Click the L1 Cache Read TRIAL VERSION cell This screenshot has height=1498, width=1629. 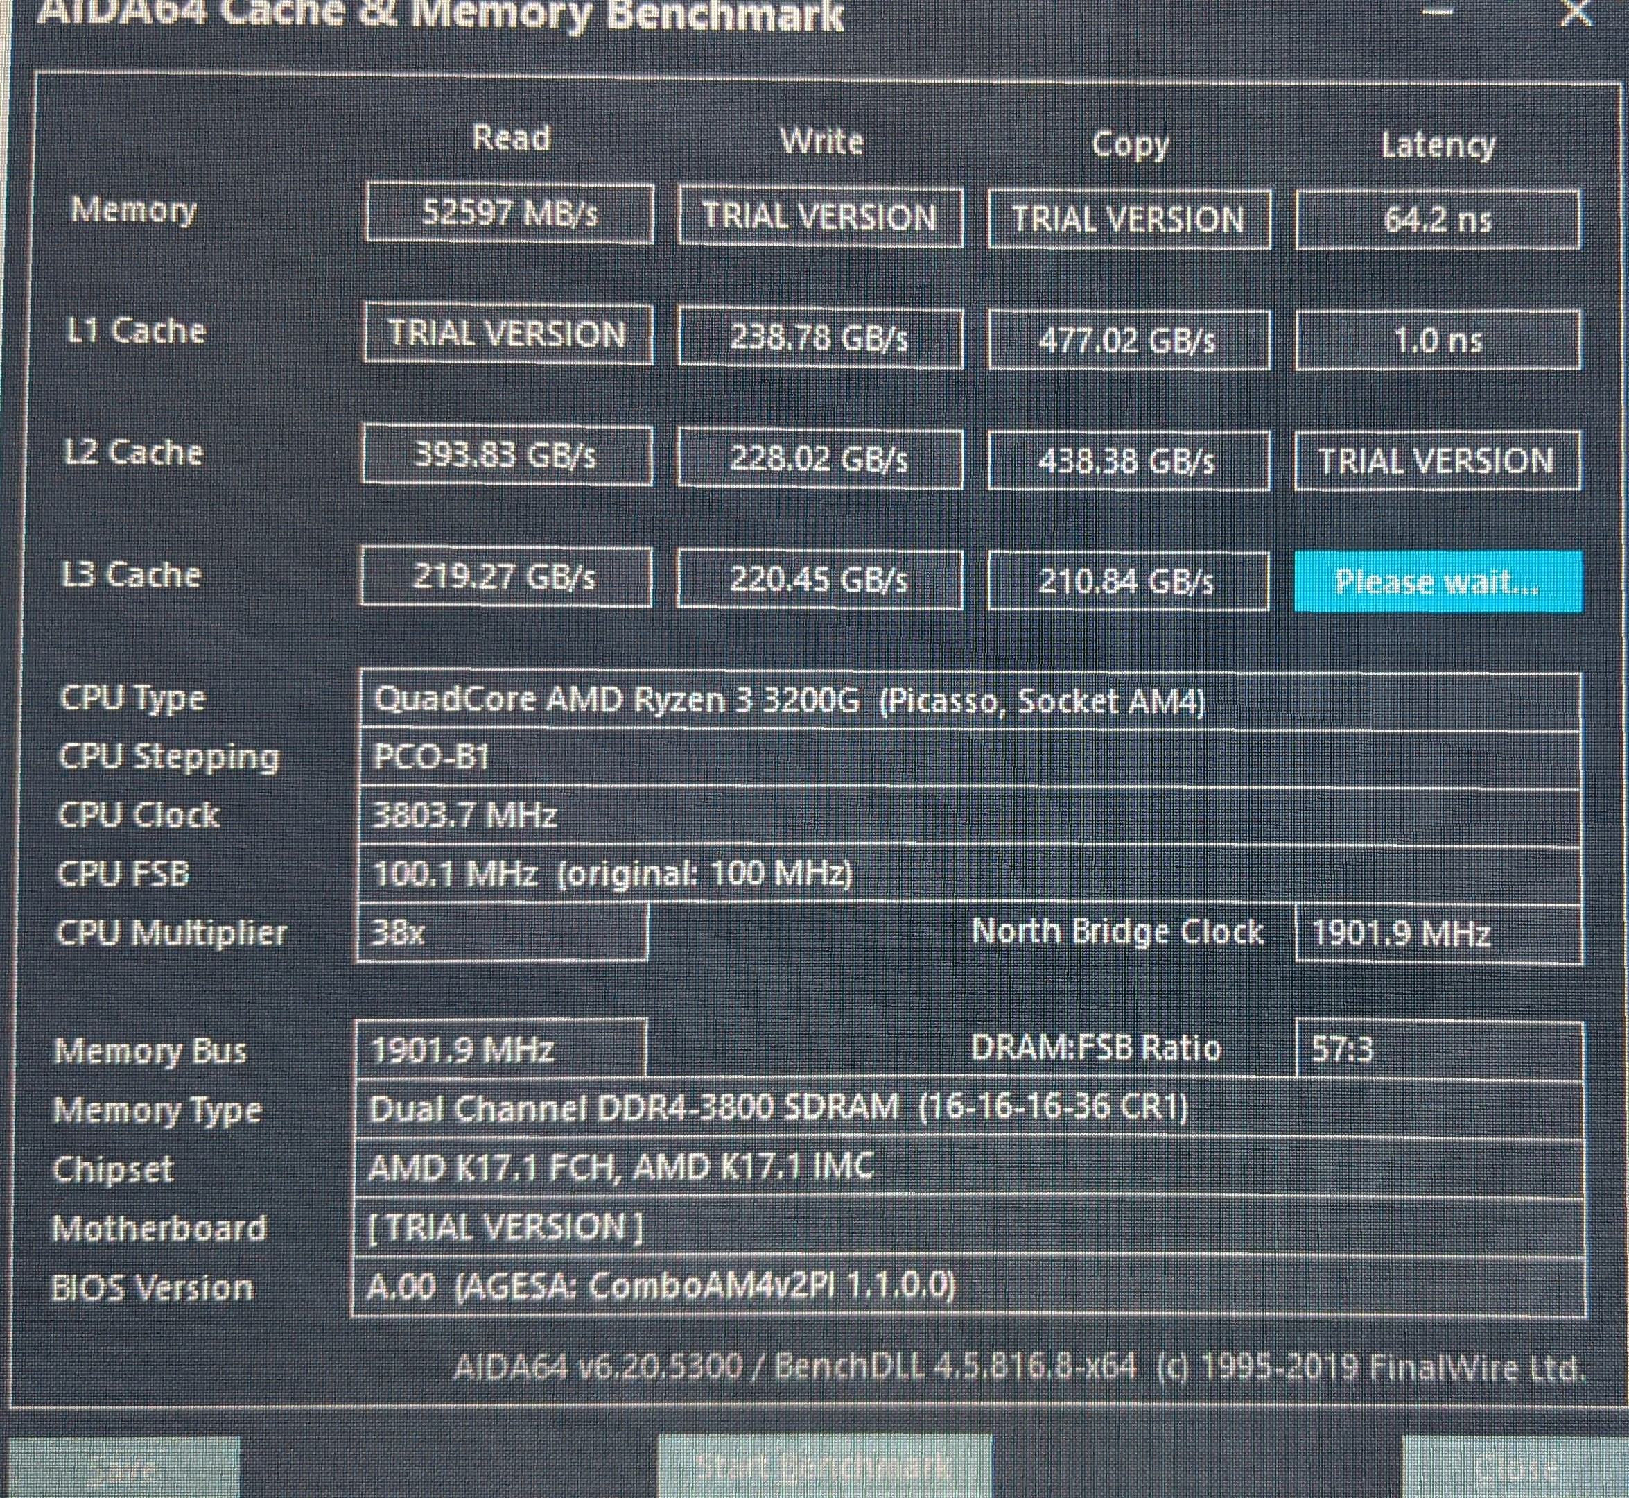click(x=508, y=333)
